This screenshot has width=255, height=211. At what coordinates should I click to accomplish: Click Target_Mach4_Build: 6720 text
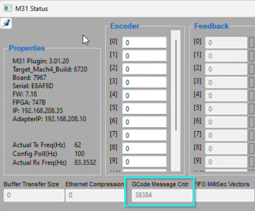50,69
